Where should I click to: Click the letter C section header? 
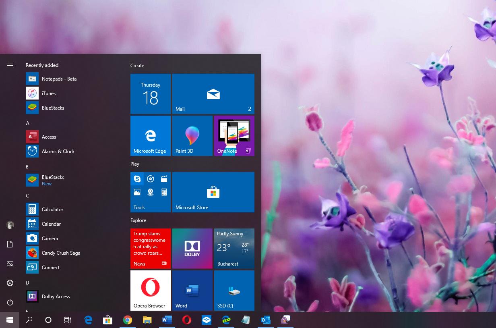point(27,196)
